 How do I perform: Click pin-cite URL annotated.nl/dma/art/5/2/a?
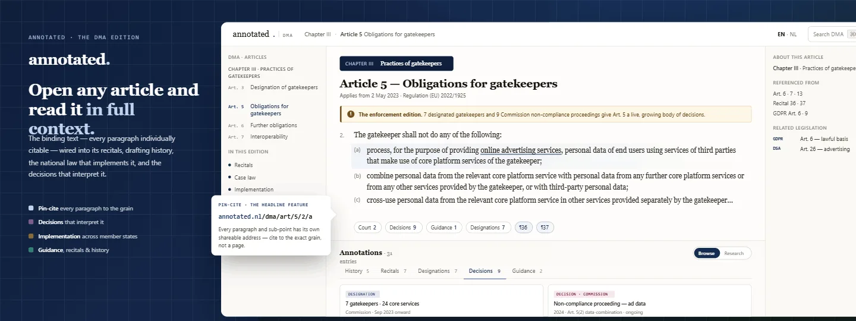[265, 216]
